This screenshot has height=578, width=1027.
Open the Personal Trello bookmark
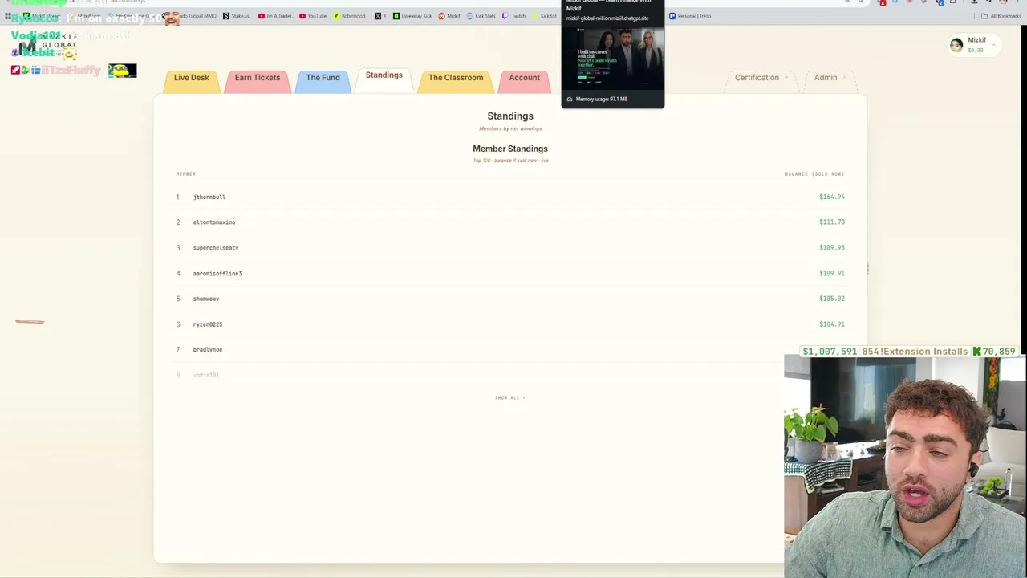(690, 16)
